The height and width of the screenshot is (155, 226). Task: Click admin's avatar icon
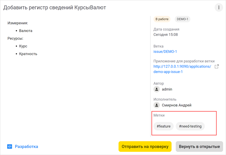pos(156,89)
